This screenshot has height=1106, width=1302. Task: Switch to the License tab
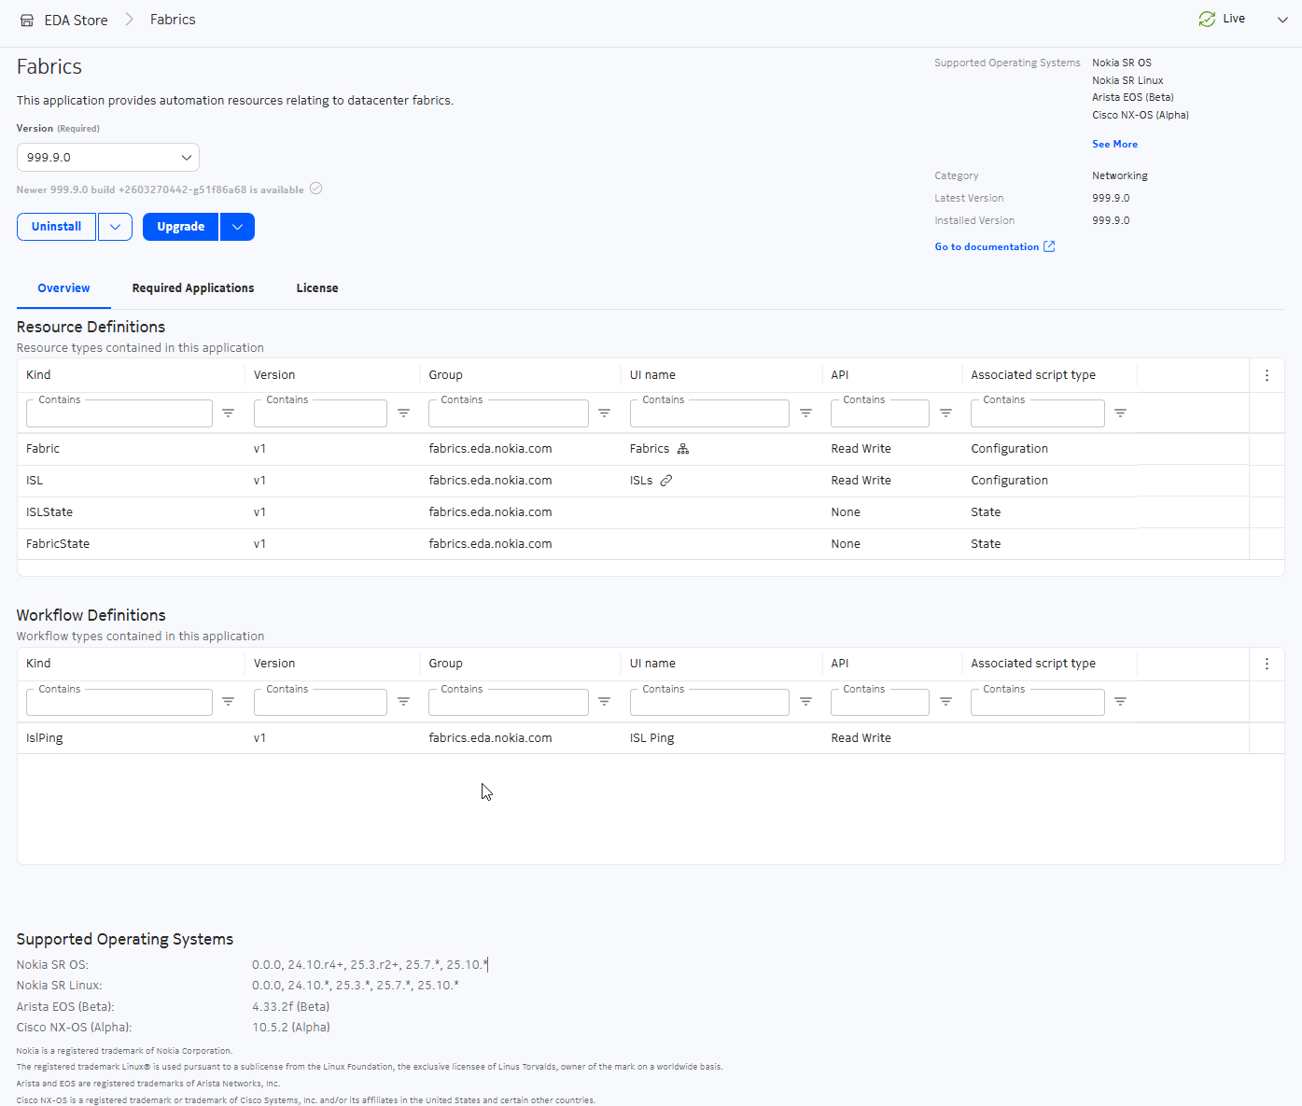click(x=317, y=288)
